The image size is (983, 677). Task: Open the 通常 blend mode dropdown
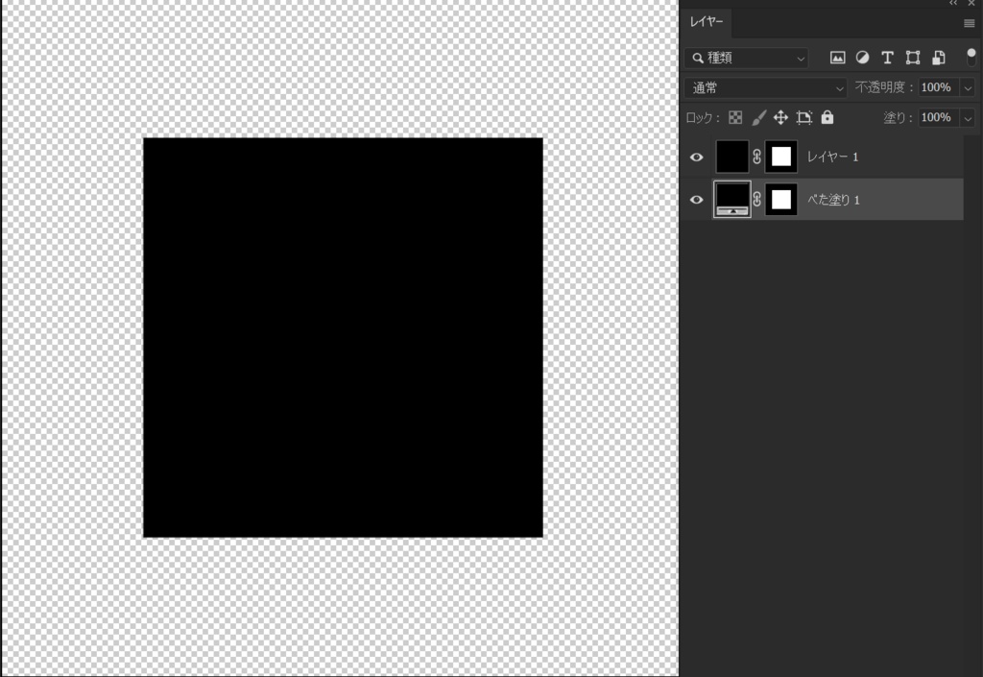(765, 87)
